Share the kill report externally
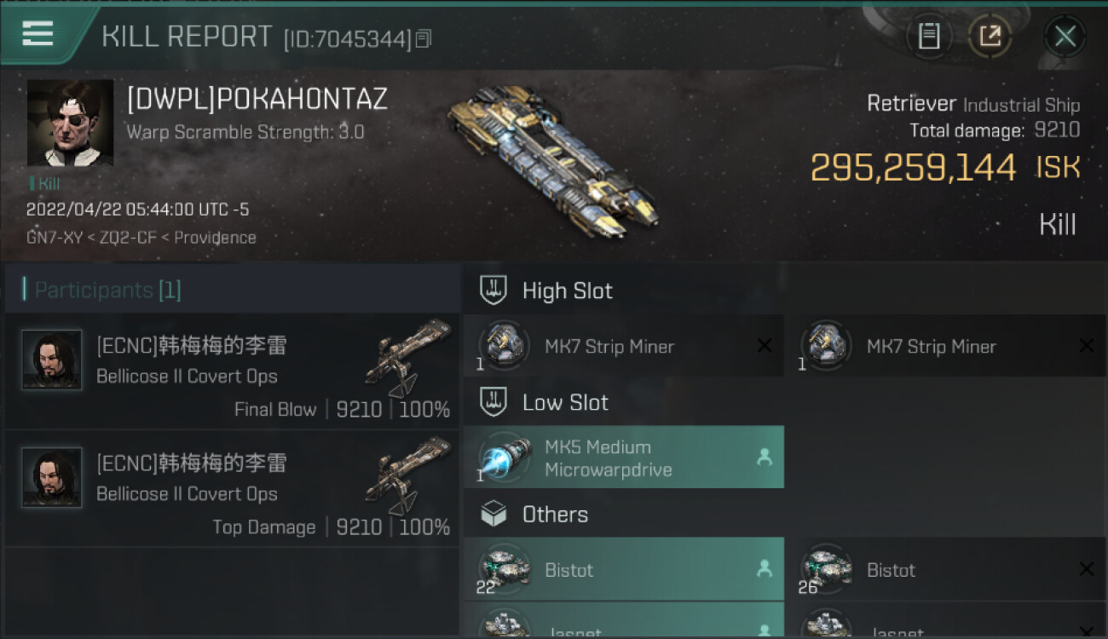Image resolution: width=1108 pixels, height=639 pixels. coord(990,36)
